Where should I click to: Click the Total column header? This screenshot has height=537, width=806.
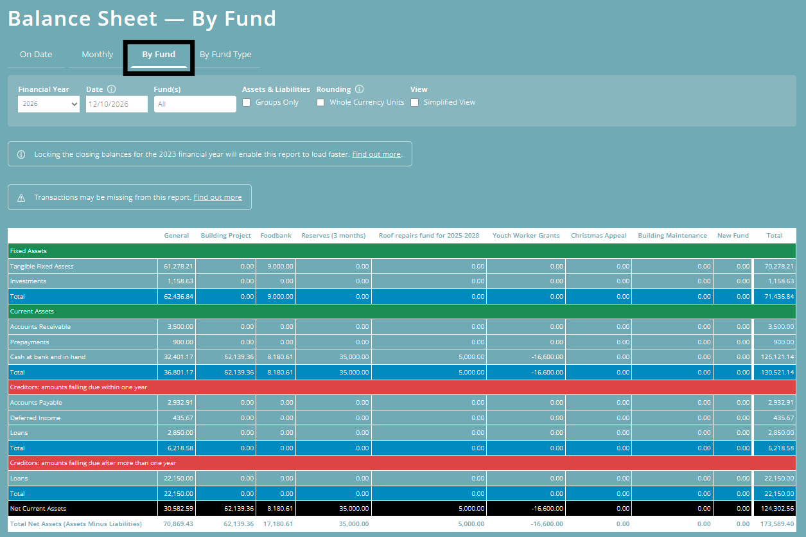click(775, 236)
